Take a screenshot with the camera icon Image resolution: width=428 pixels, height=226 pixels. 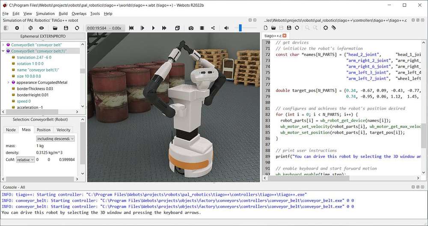tap(191, 28)
